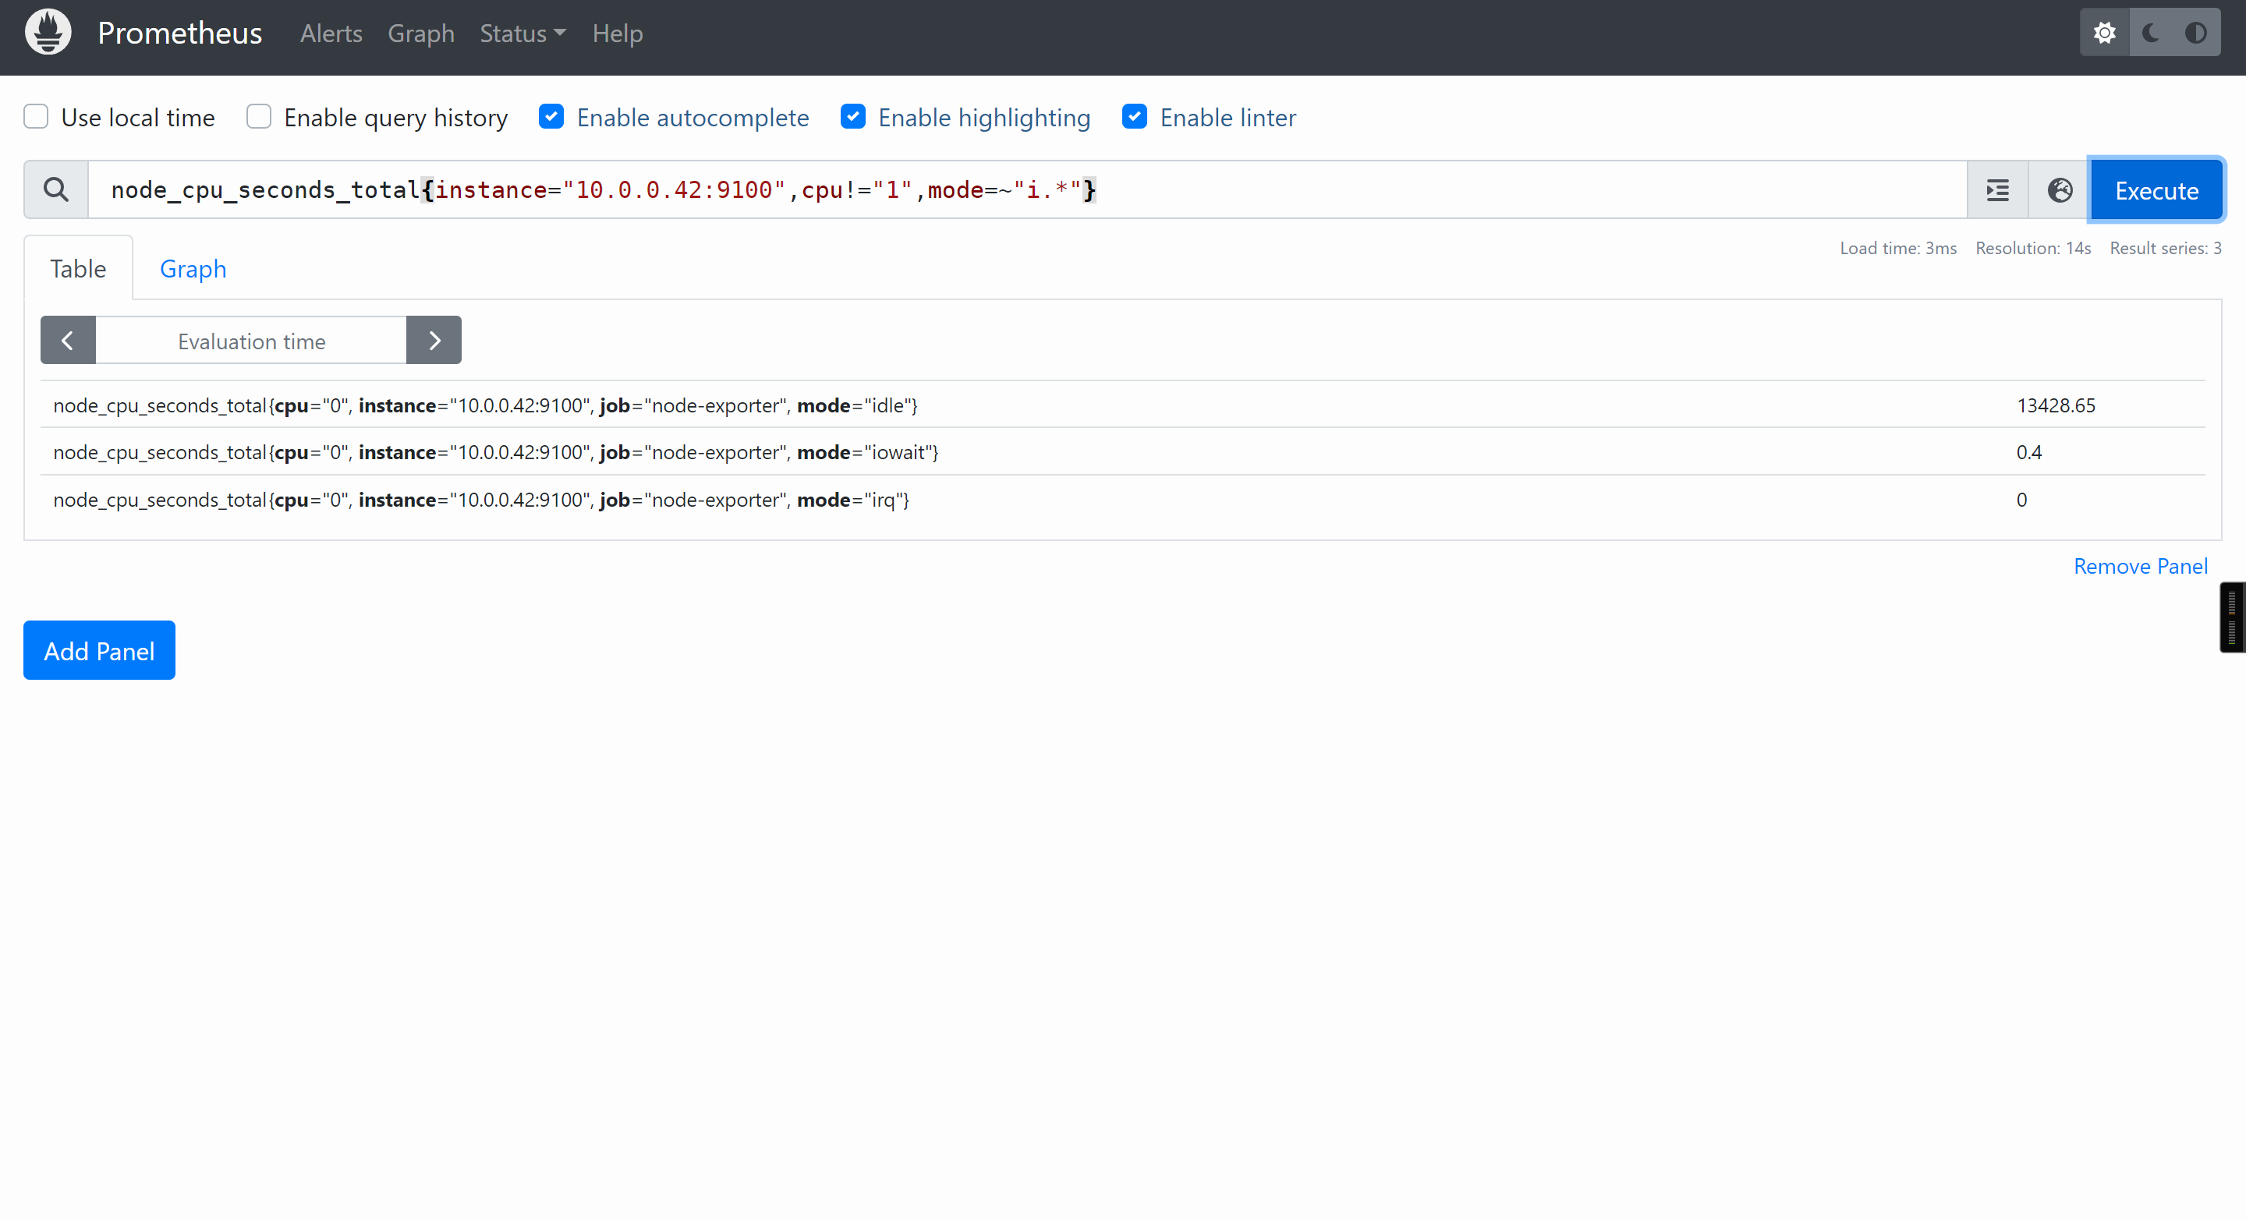Viewport: 2246px width, 1220px height.
Task: Select browser-preferred theme contrast icon
Action: point(2195,33)
